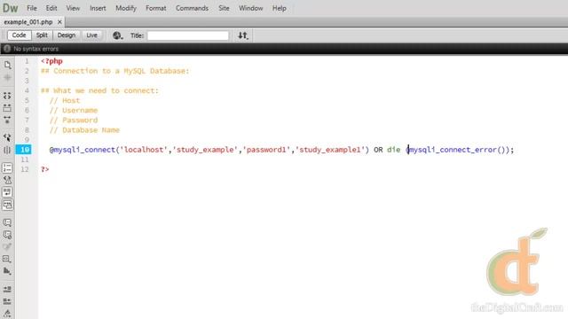
Task: Click the 'No syntax errors' status text
Action: (35, 49)
